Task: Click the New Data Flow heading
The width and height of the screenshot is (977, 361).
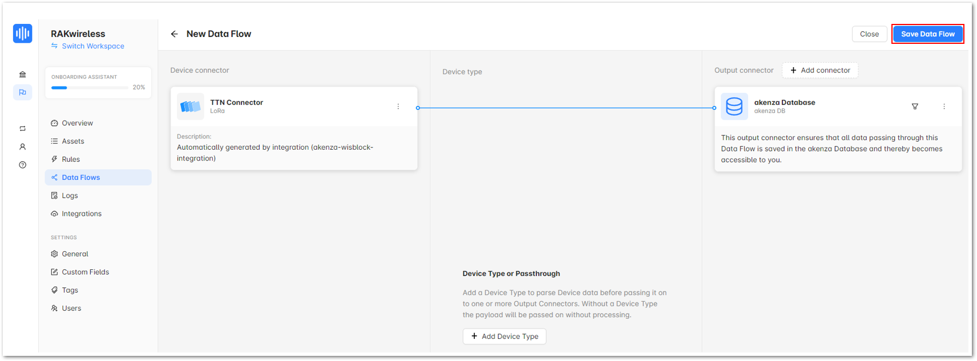Action: (219, 34)
